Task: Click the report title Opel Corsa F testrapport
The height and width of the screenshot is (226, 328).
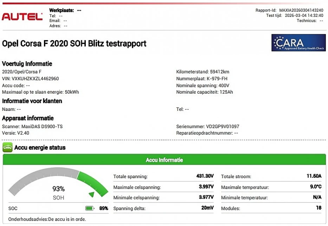Action: [x=74, y=44]
